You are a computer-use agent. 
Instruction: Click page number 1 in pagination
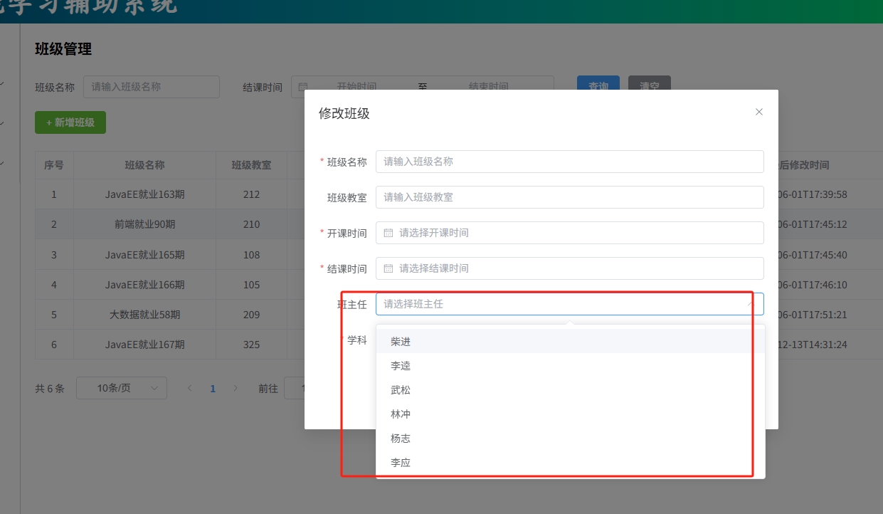(x=213, y=388)
